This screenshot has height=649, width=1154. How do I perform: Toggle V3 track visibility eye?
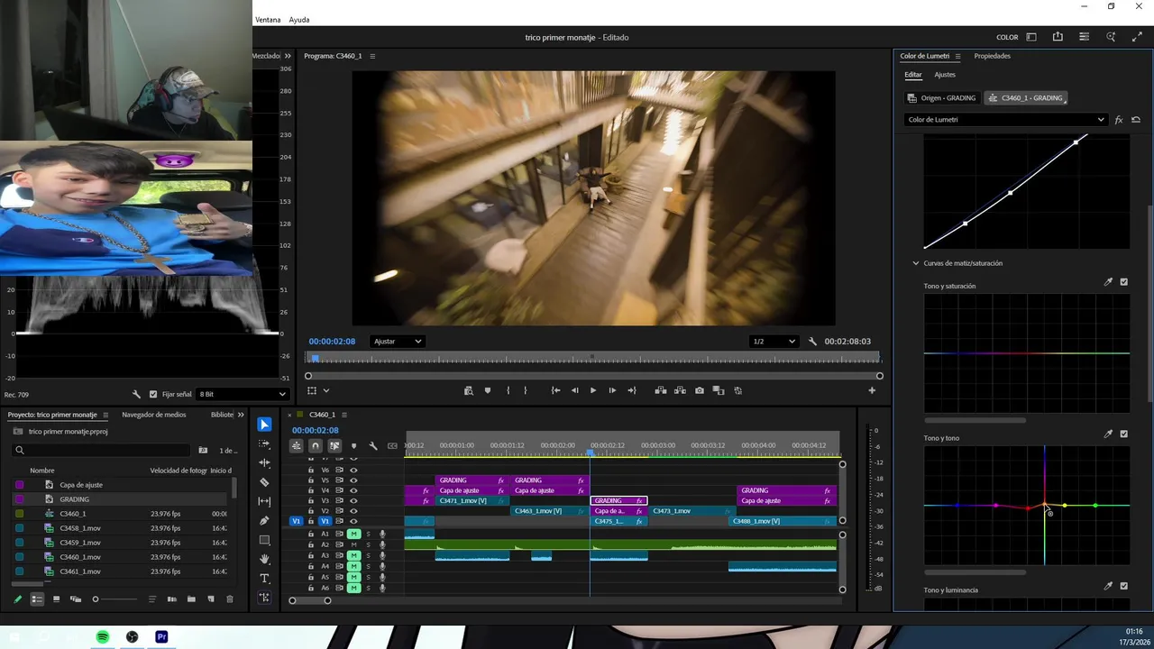(353, 500)
